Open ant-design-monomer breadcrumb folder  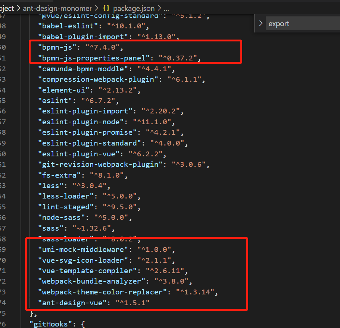coord(57,9)
